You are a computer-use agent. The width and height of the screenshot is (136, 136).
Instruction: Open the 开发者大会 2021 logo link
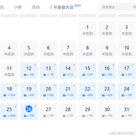[65, 7]
